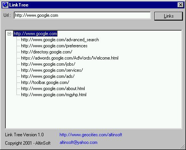Image resolution: width=186 pixels, height=150 pixels.
Task: Open the altinsoft@yahoo.com email link
Action: click(79, 142)
